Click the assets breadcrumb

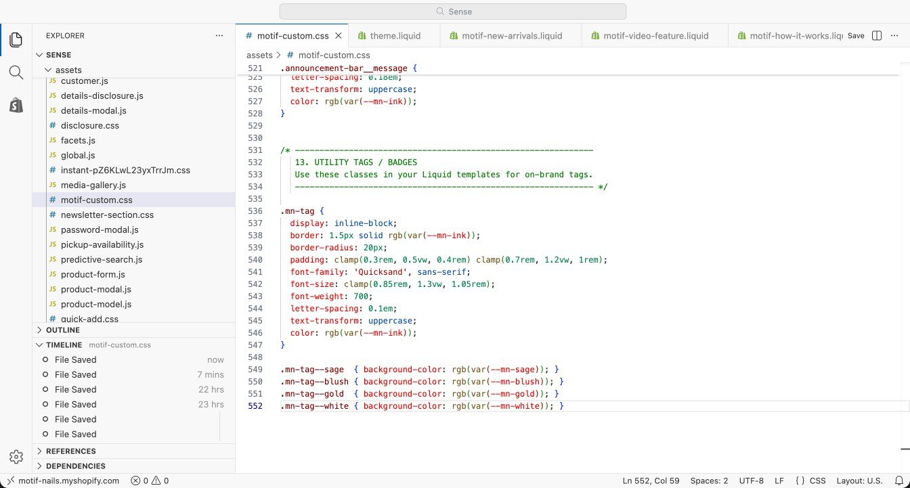click(x=259, y=55)
